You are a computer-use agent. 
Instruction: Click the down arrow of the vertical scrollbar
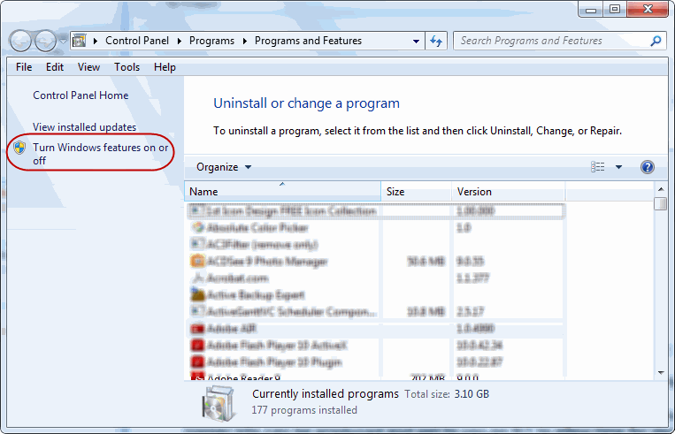660,374
